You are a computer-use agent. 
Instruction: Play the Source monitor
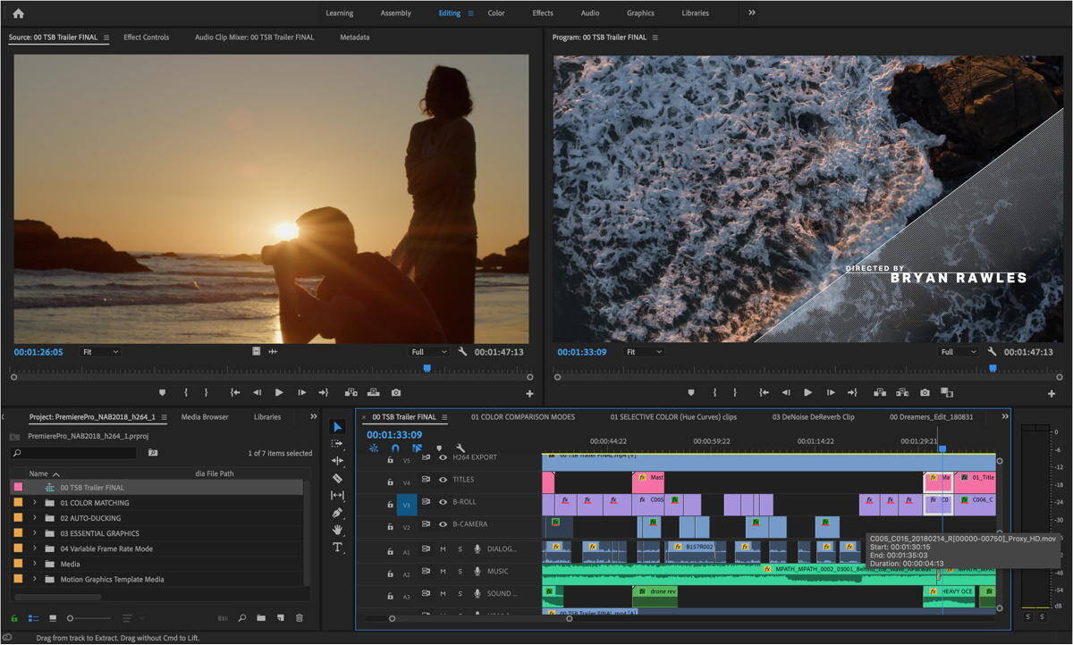point(279,392)
